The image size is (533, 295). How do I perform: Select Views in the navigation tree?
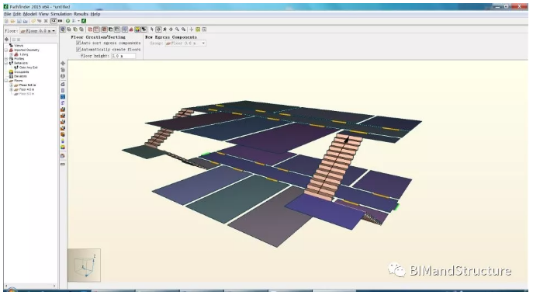(x=19, y=46)
